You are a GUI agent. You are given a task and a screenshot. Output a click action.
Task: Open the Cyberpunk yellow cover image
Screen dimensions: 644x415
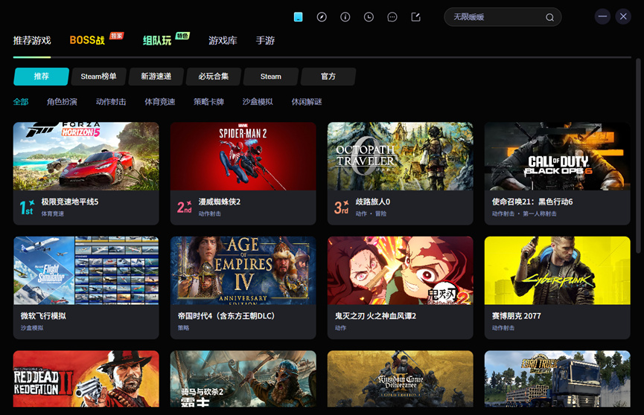558,270
